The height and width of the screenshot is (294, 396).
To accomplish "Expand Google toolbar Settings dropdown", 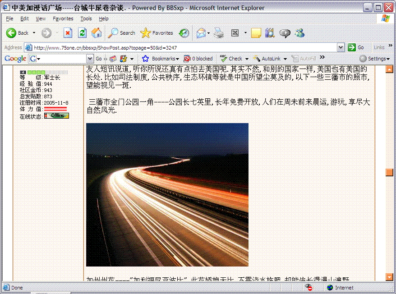I will coord(374,59).
